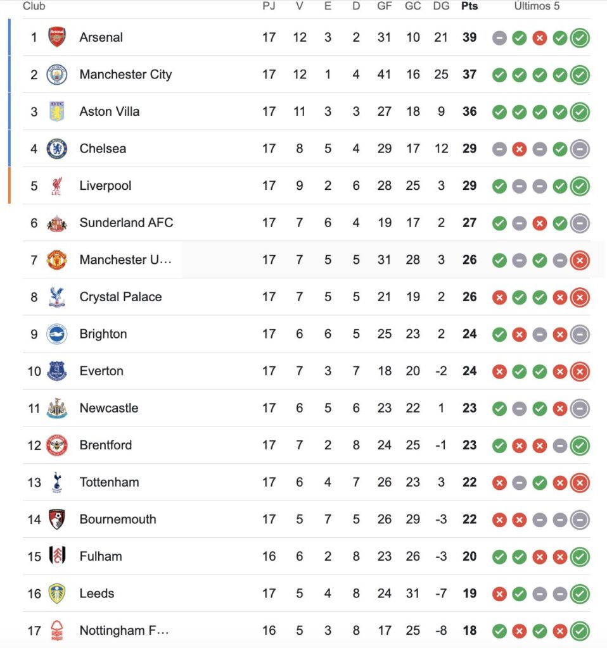Viewport: 607px width, 648px height.
Task: Select the Bournemouth team name
Action: click(117, 520)
